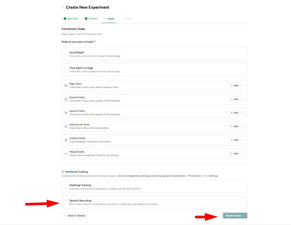291x225 pixels.
Task: Click the Manual Events code icon
Action: coord(65,153)
